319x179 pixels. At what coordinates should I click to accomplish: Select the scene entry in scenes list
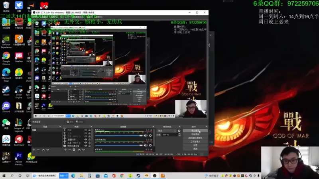(x=47, y=130)
